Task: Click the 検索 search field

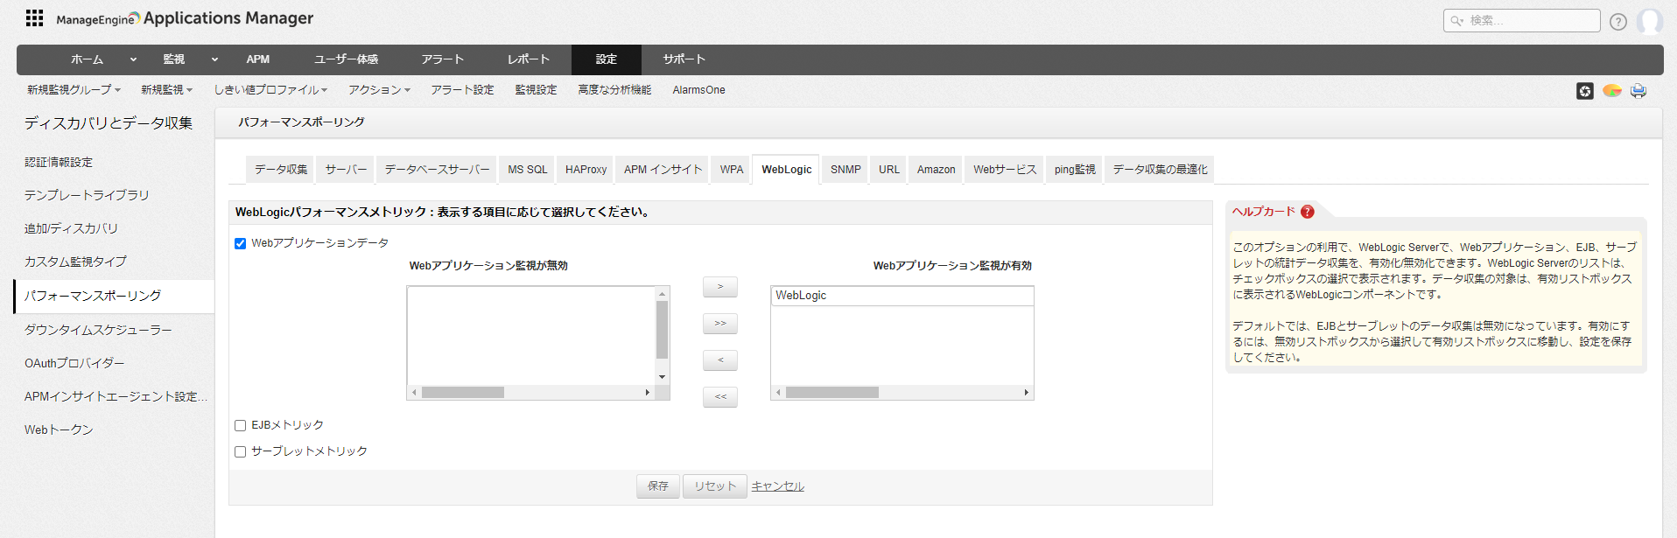Action: tap(1528, 20)
